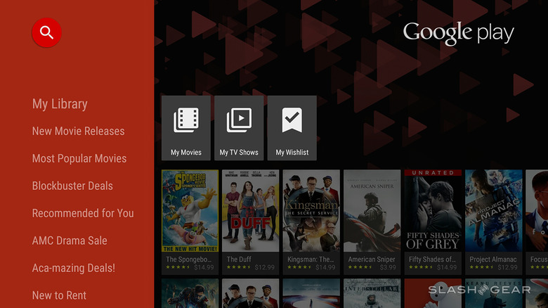The image size is (548, 308).
Task: Click the star rating under Kingsman
Action: [299, 267]
